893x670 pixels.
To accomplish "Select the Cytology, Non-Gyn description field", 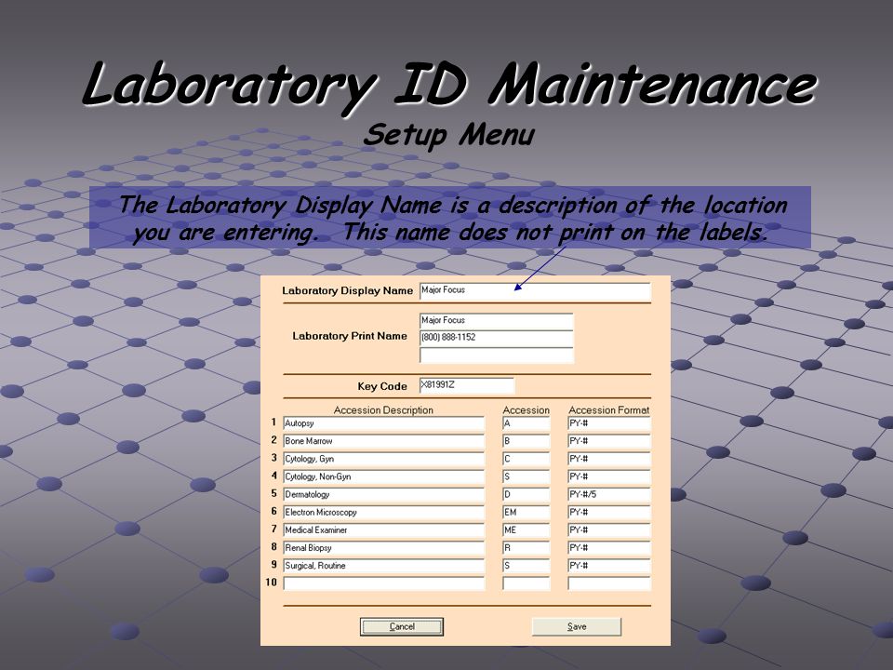I will click(x=384, y=476).
